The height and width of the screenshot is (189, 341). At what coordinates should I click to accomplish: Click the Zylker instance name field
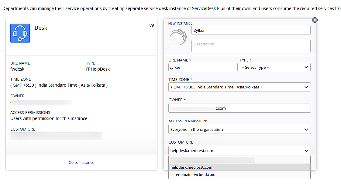(251, 30)
